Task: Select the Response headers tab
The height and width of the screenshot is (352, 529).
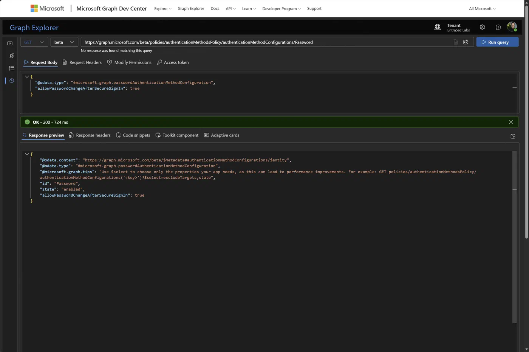Action: 90,135
